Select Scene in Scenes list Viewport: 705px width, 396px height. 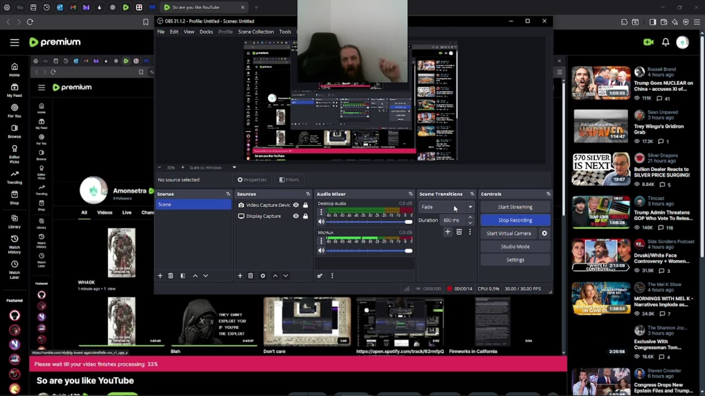tap(194, 205)
